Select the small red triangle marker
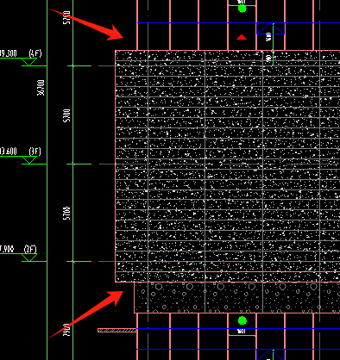340x360 pixels. pos(242,37)
